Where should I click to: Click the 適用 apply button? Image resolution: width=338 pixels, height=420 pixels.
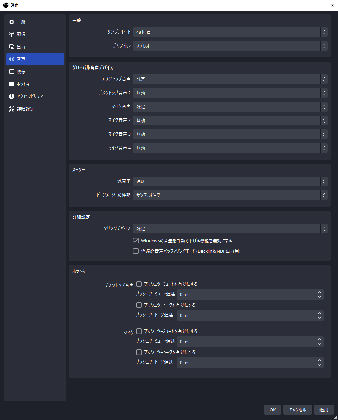324,410
